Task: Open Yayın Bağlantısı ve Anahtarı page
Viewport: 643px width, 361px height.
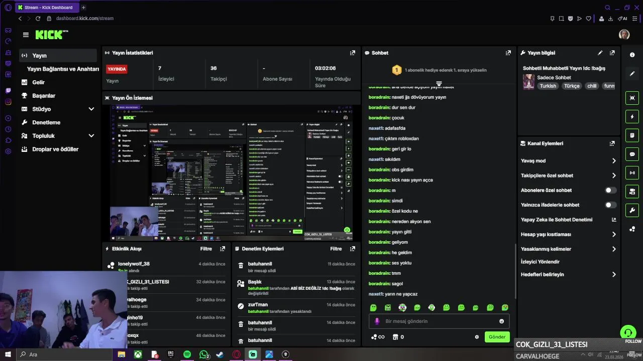Action: coord(63,69)
